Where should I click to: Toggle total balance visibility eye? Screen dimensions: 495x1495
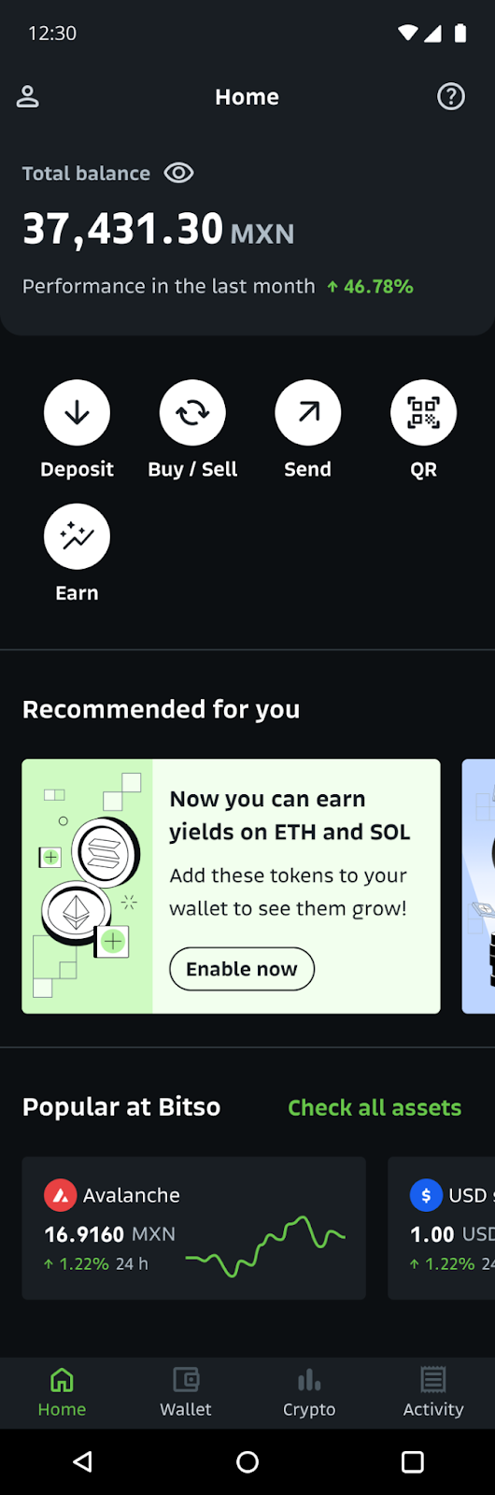[x=178, y=173]
